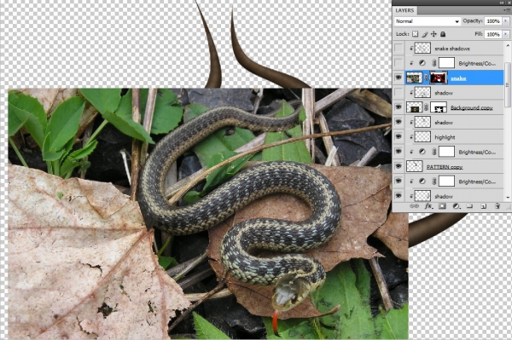Screen dimensions: 512x340
Task: Click the 'Background copy' layer name
Action: point(472,107)
